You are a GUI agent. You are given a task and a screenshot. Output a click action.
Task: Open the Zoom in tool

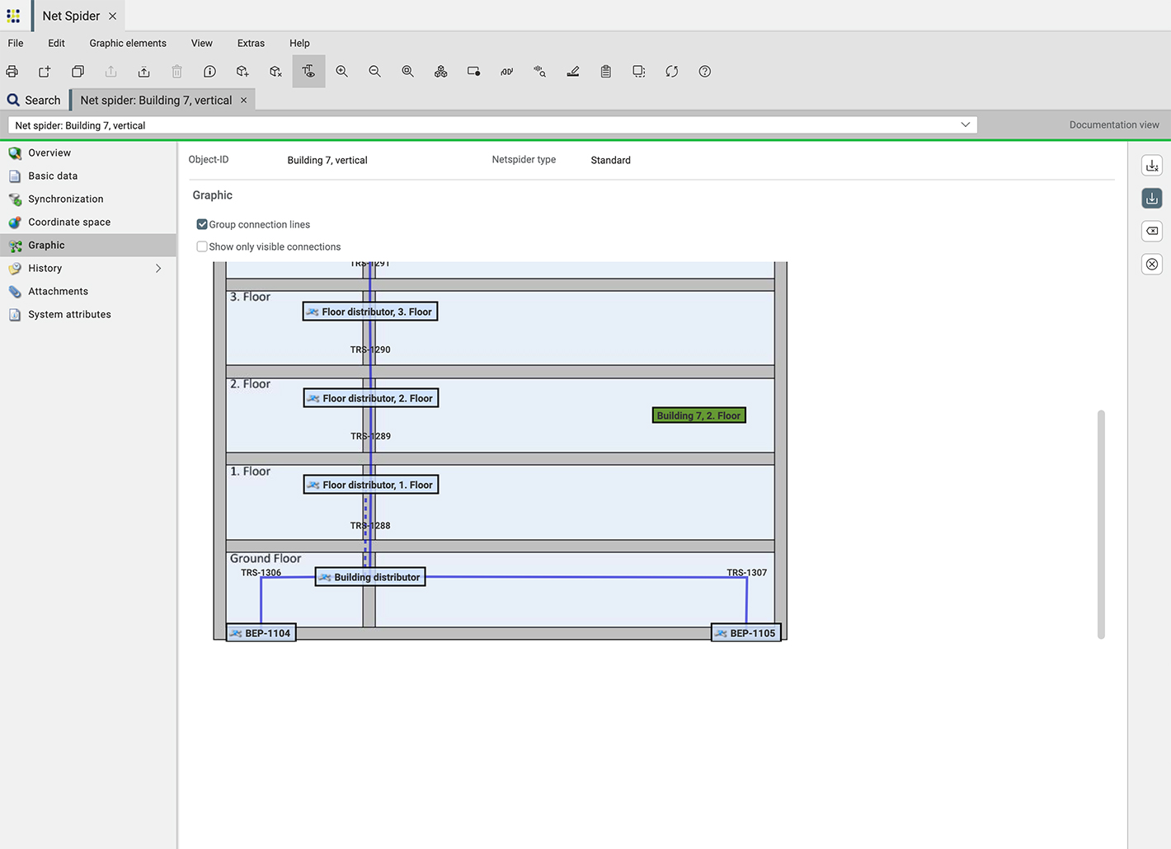(x=341, y=71)
